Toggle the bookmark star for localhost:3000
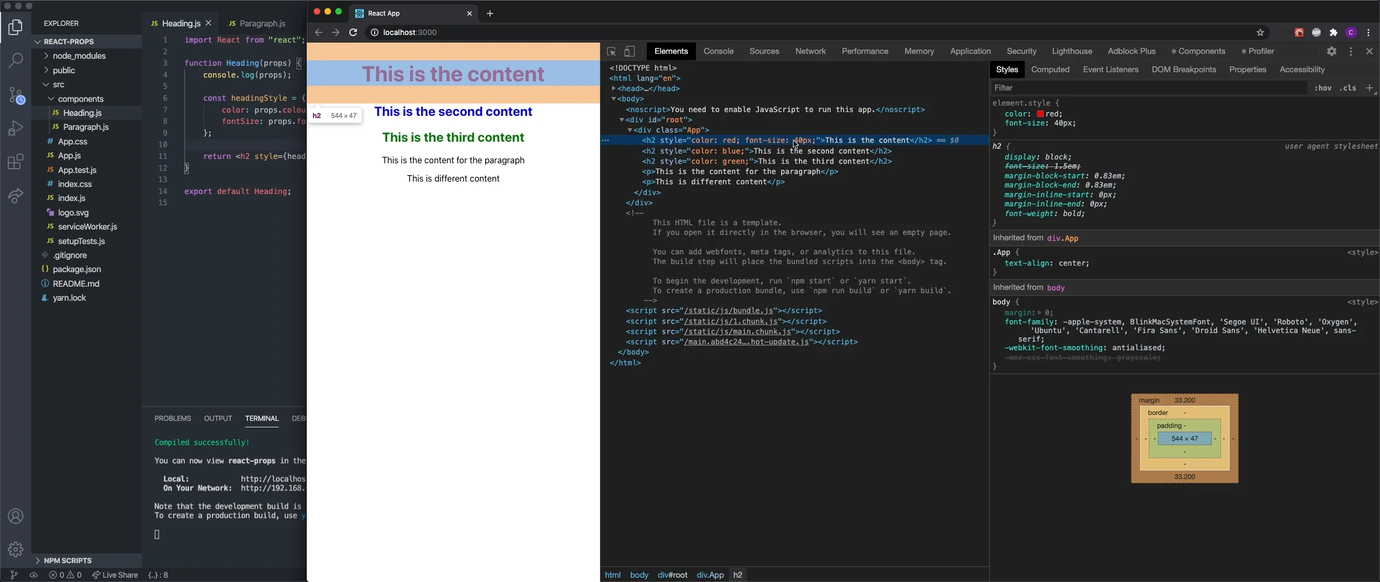This screenshot has height=582, width=1380. point(1260,32)
